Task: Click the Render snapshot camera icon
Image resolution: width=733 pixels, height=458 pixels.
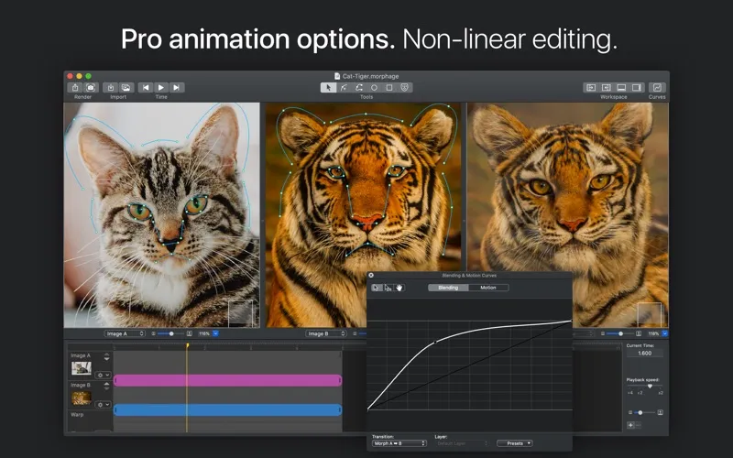Action: point(91,87)
